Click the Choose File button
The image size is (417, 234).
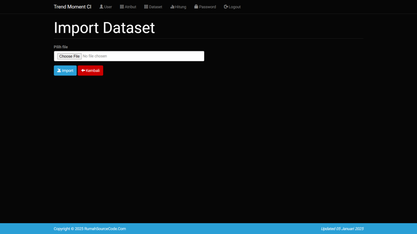(69, 56)
